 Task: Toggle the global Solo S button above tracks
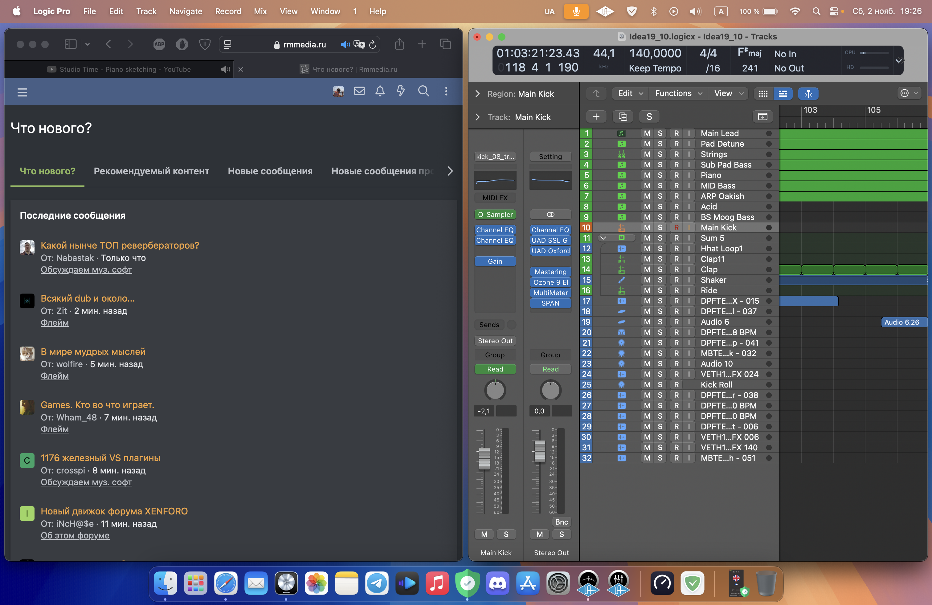pos(649,117)
